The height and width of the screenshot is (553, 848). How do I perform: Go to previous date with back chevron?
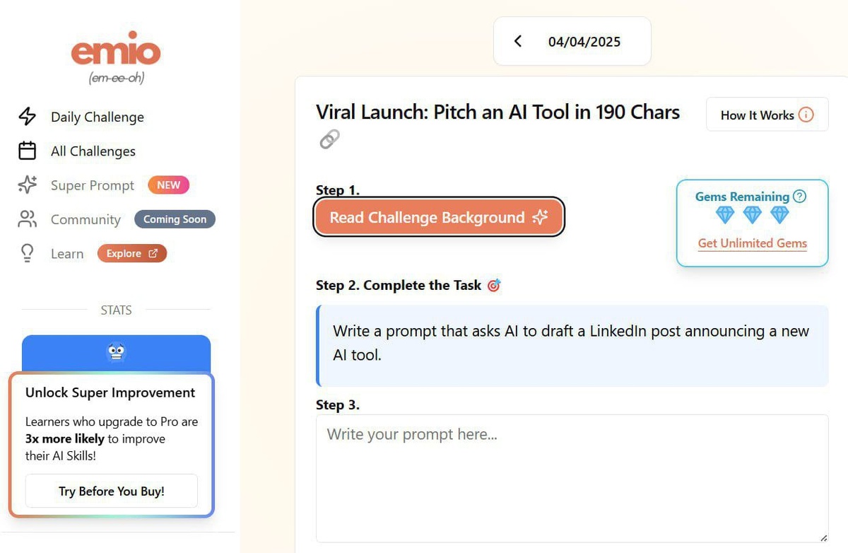(517, 41)
